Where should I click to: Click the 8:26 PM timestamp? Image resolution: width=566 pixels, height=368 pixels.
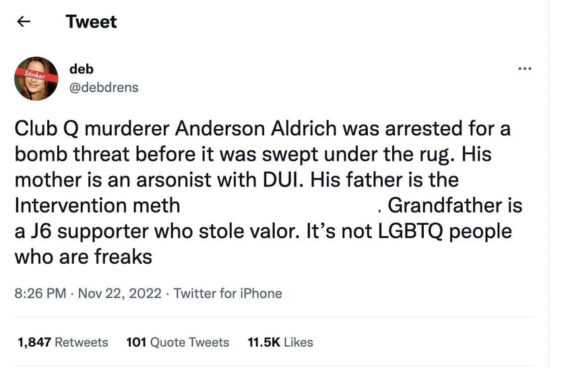pos(40,293)
